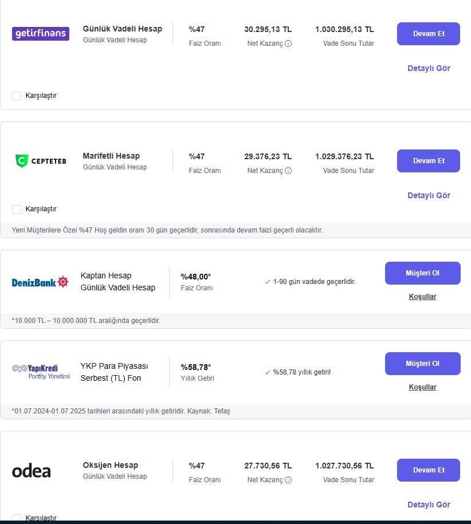Viewport: 471px width, 524px height.
Task: Click the odea bank logo
Action: (x=32, y=471)
